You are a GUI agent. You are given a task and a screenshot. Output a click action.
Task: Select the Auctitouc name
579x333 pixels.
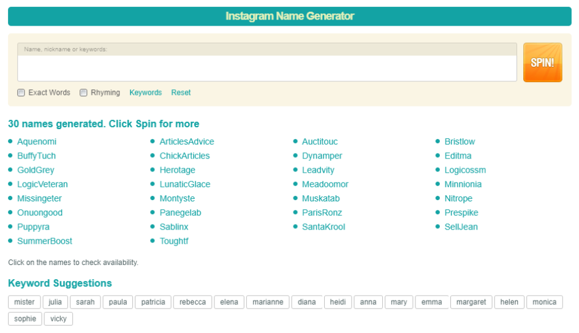pyautogui.click(x=320, y=141)
